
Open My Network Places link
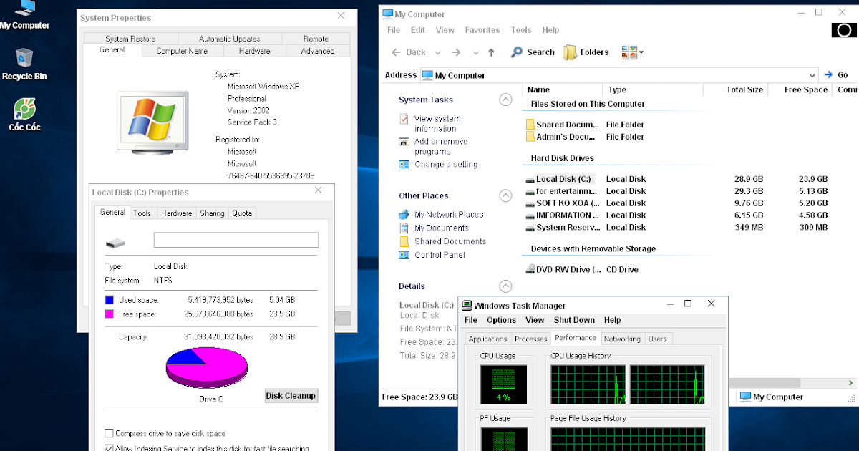point(449,214)
